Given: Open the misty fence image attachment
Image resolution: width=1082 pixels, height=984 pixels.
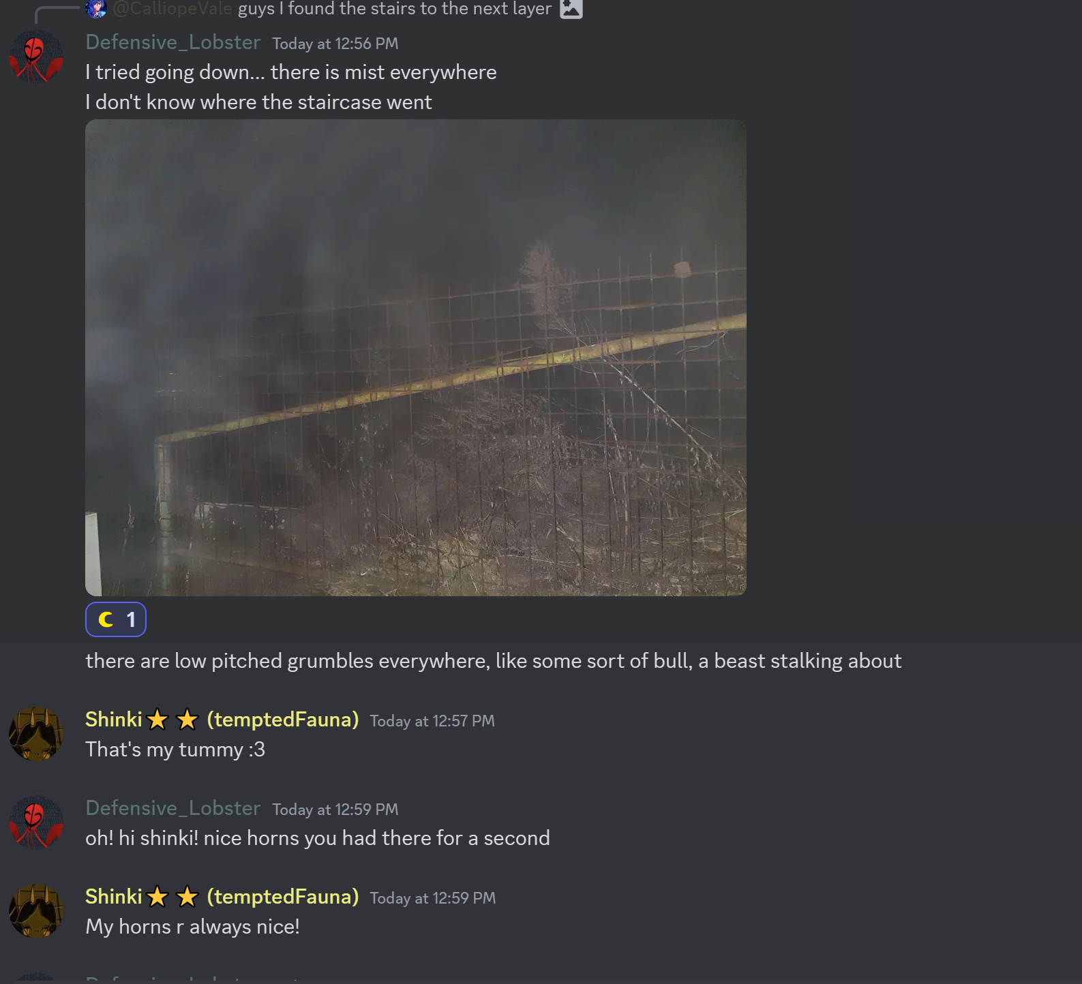Looking at the screenshot, I should (416, 358).
